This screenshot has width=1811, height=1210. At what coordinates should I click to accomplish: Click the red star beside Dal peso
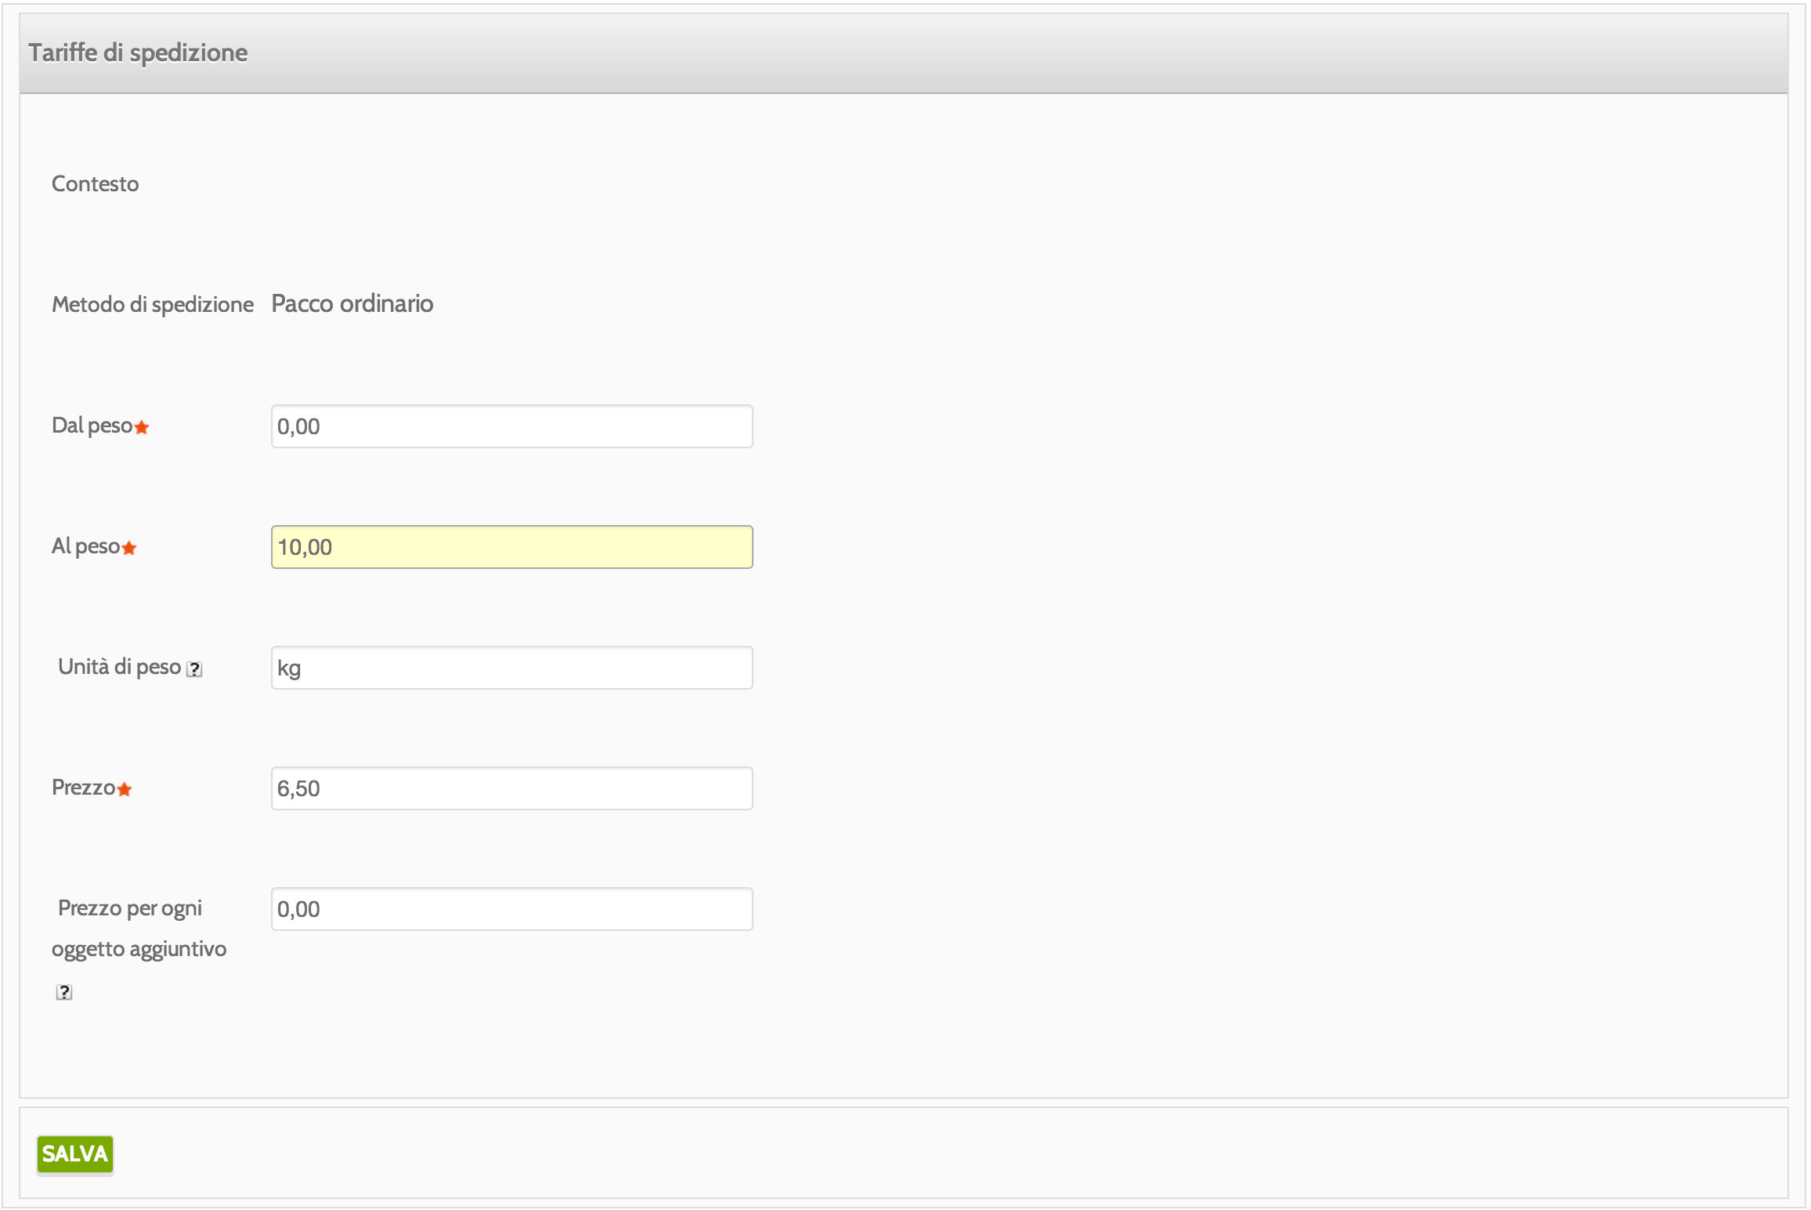tap(142, 427)
